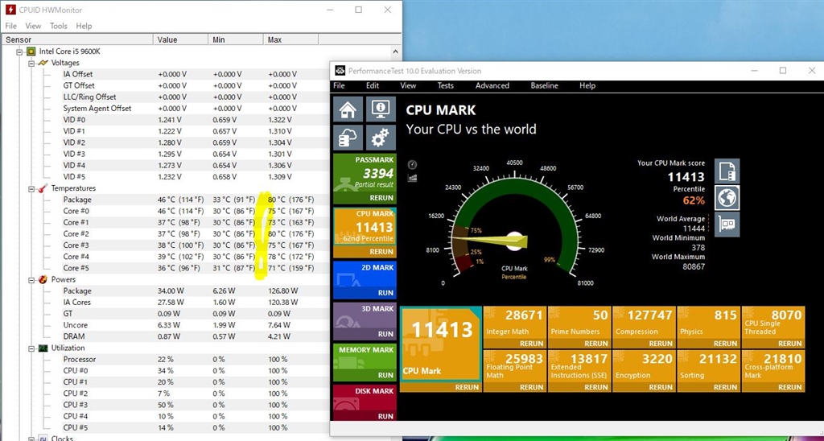
Task: Rerun the PassMark overall test
Action: click(381, 198)
